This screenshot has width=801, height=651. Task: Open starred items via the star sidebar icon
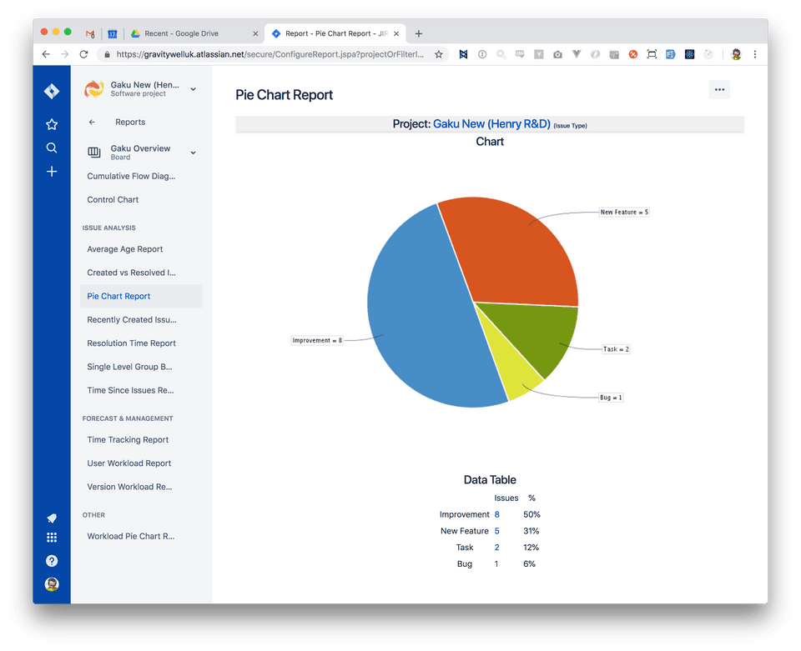(x=51, y=123)
